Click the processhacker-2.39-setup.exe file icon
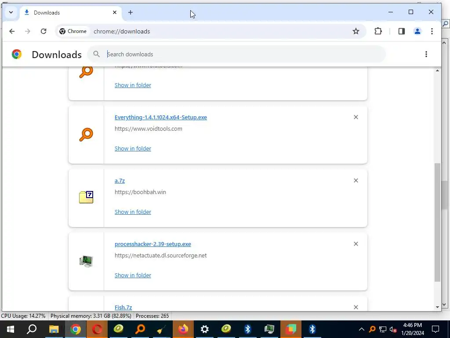This screenshot has width=450, height=338. coord(86,261)
